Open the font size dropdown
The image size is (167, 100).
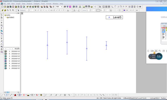[x=33, y=10]
